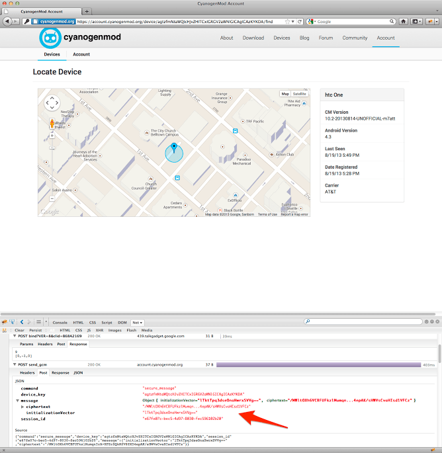Click Clear in the Net panel

19,330
